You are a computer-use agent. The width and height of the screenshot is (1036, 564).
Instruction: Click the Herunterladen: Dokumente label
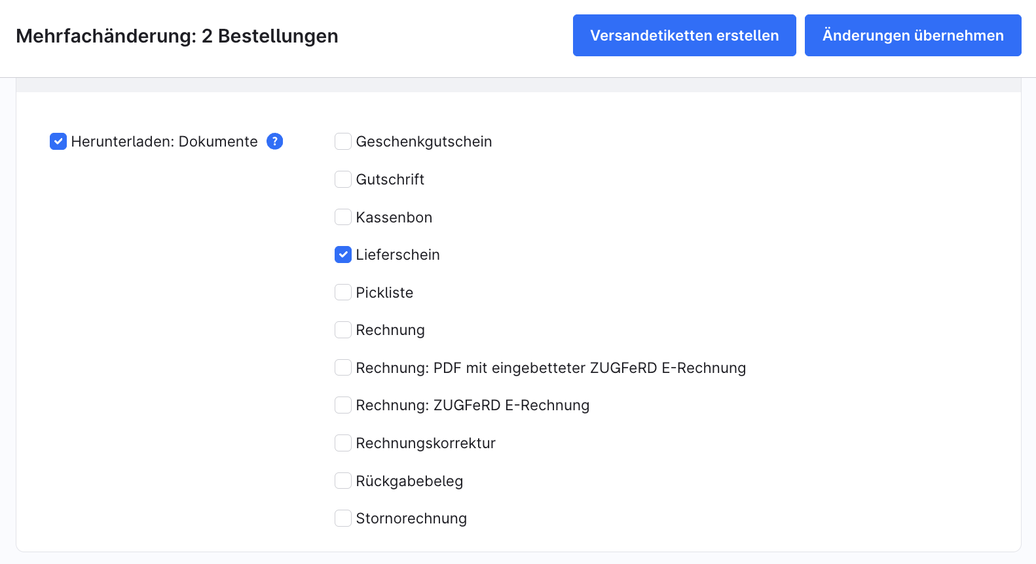pos(164,141)
